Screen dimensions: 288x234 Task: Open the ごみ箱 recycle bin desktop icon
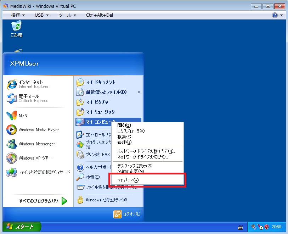click(17, 29)
